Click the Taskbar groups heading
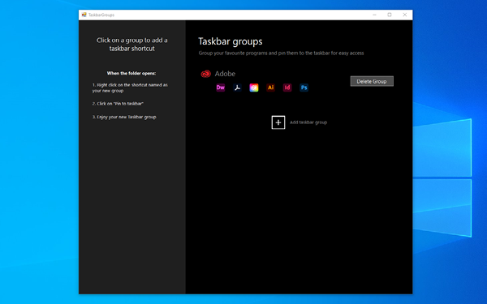The height and width of the screenshot is (304, 487). point(231,41)
